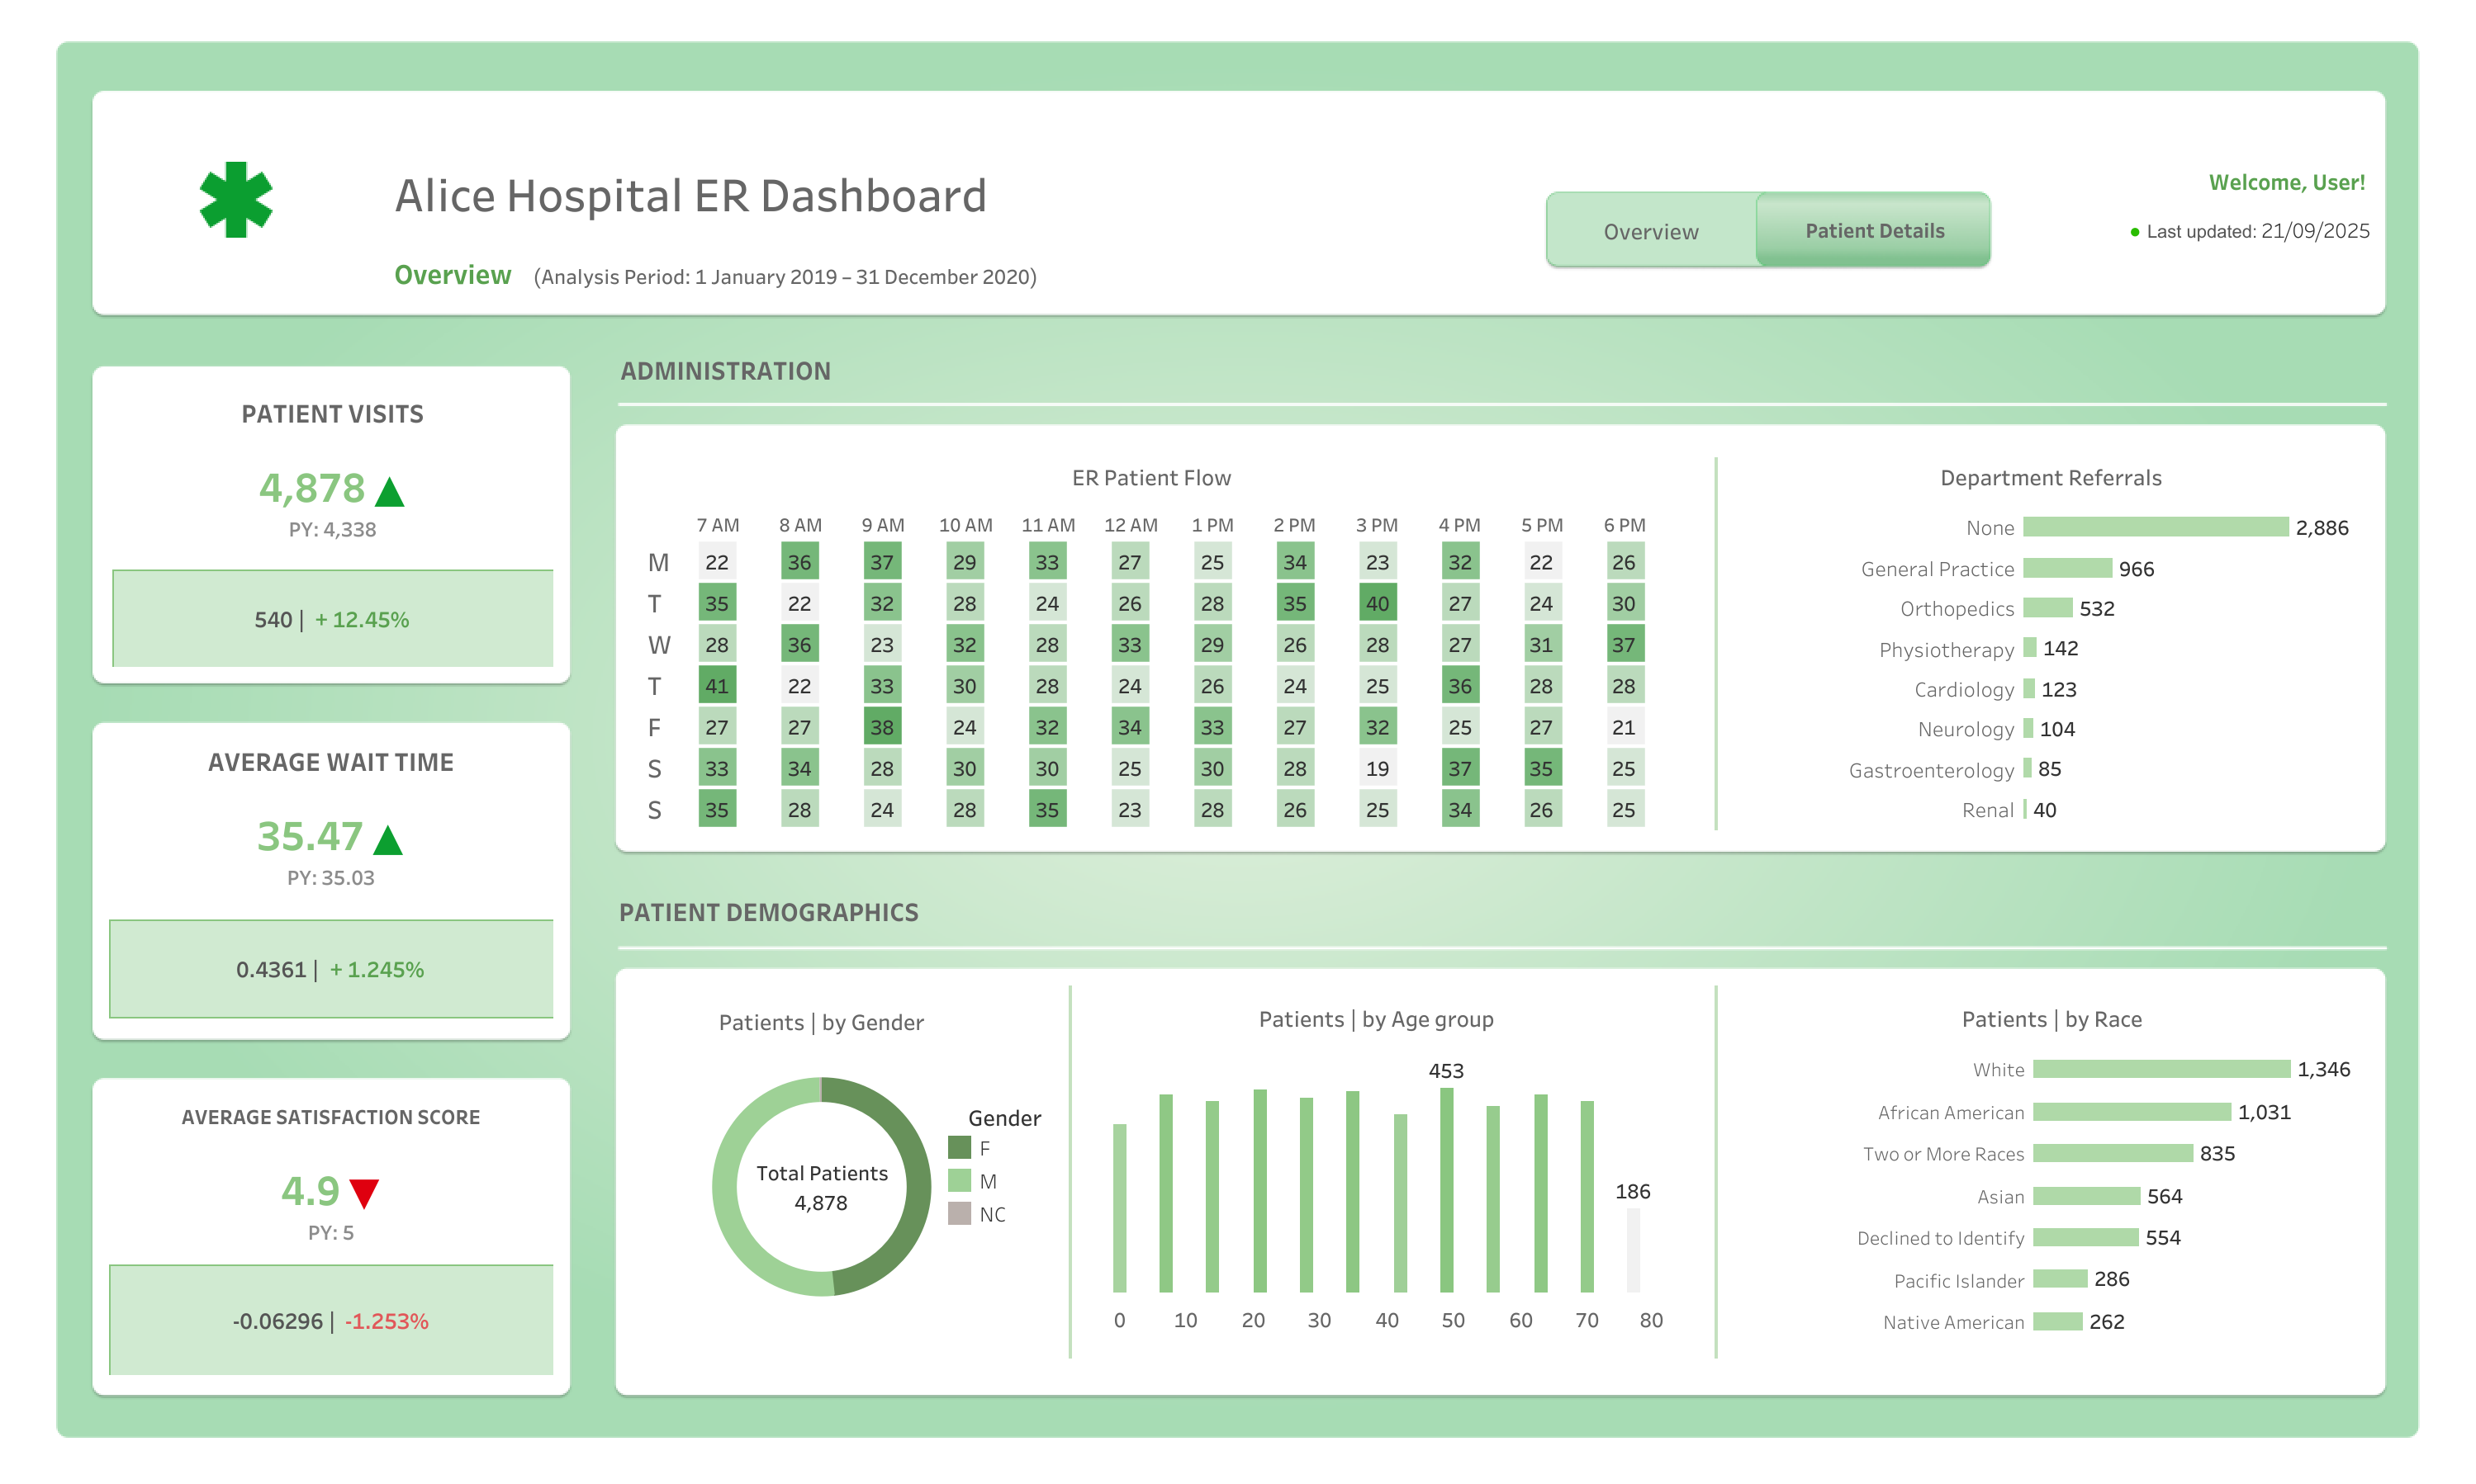Viewport: 2476px width, 1484px height.
Task: Click the green status dot near Last updated
Action: pyautogui.click(x=2136, y=231)
